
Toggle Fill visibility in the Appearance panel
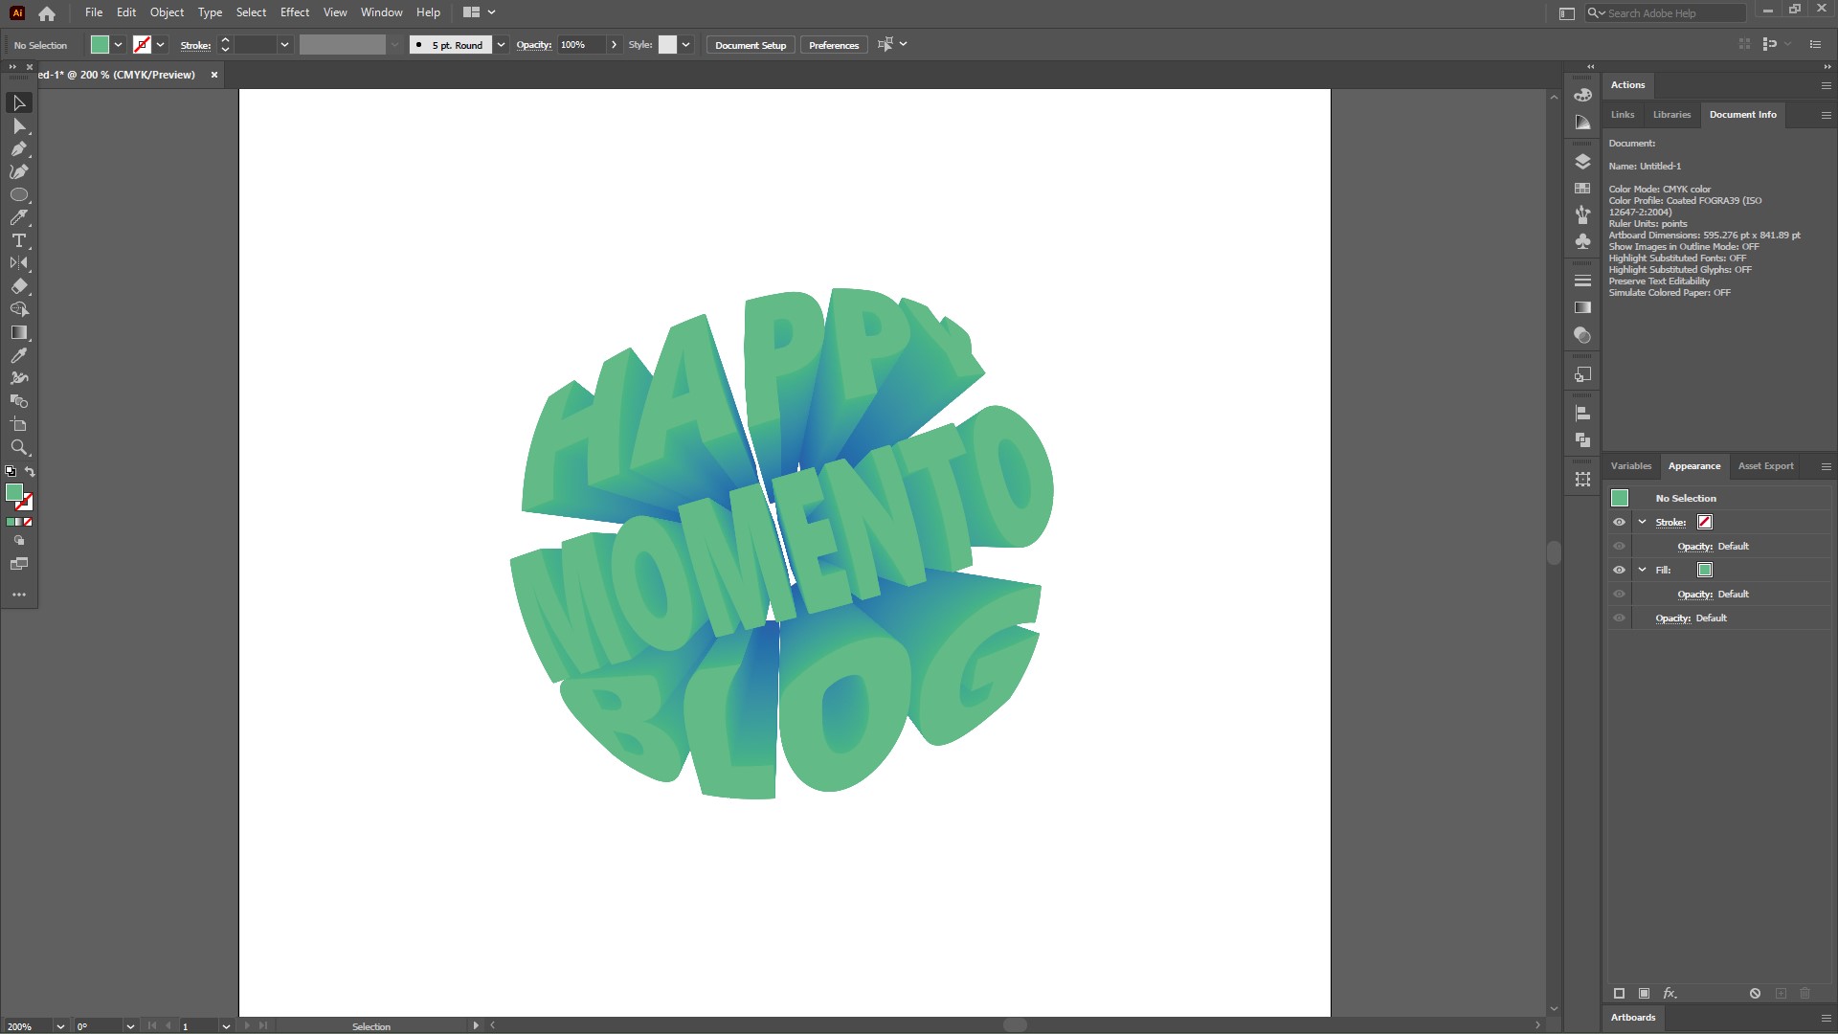1619,570
